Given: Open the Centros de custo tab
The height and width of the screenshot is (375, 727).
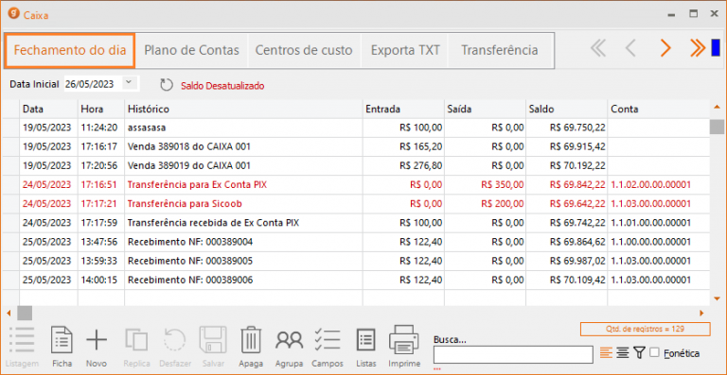Looking at the screenshot, I should pyautogui.click(x=304, y=50).
